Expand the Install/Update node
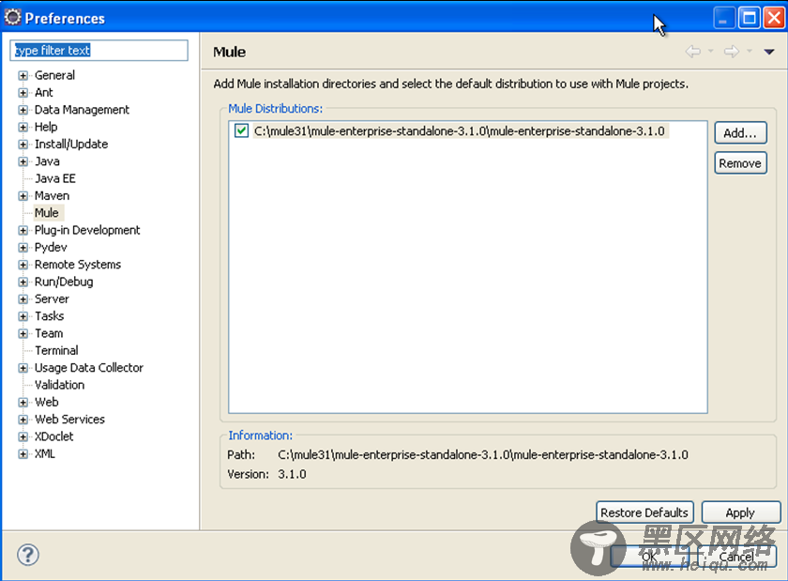 [x=23, y=145]
